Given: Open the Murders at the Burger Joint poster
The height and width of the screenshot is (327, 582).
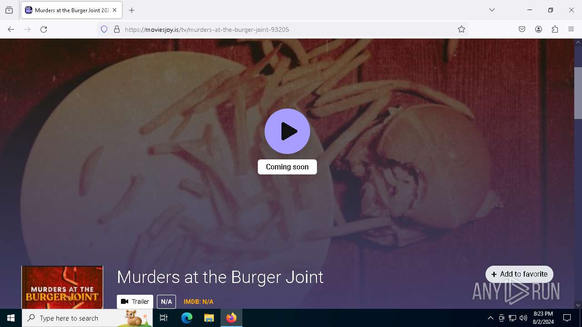Looking at the screenshot, I should [x=62, y=287].
